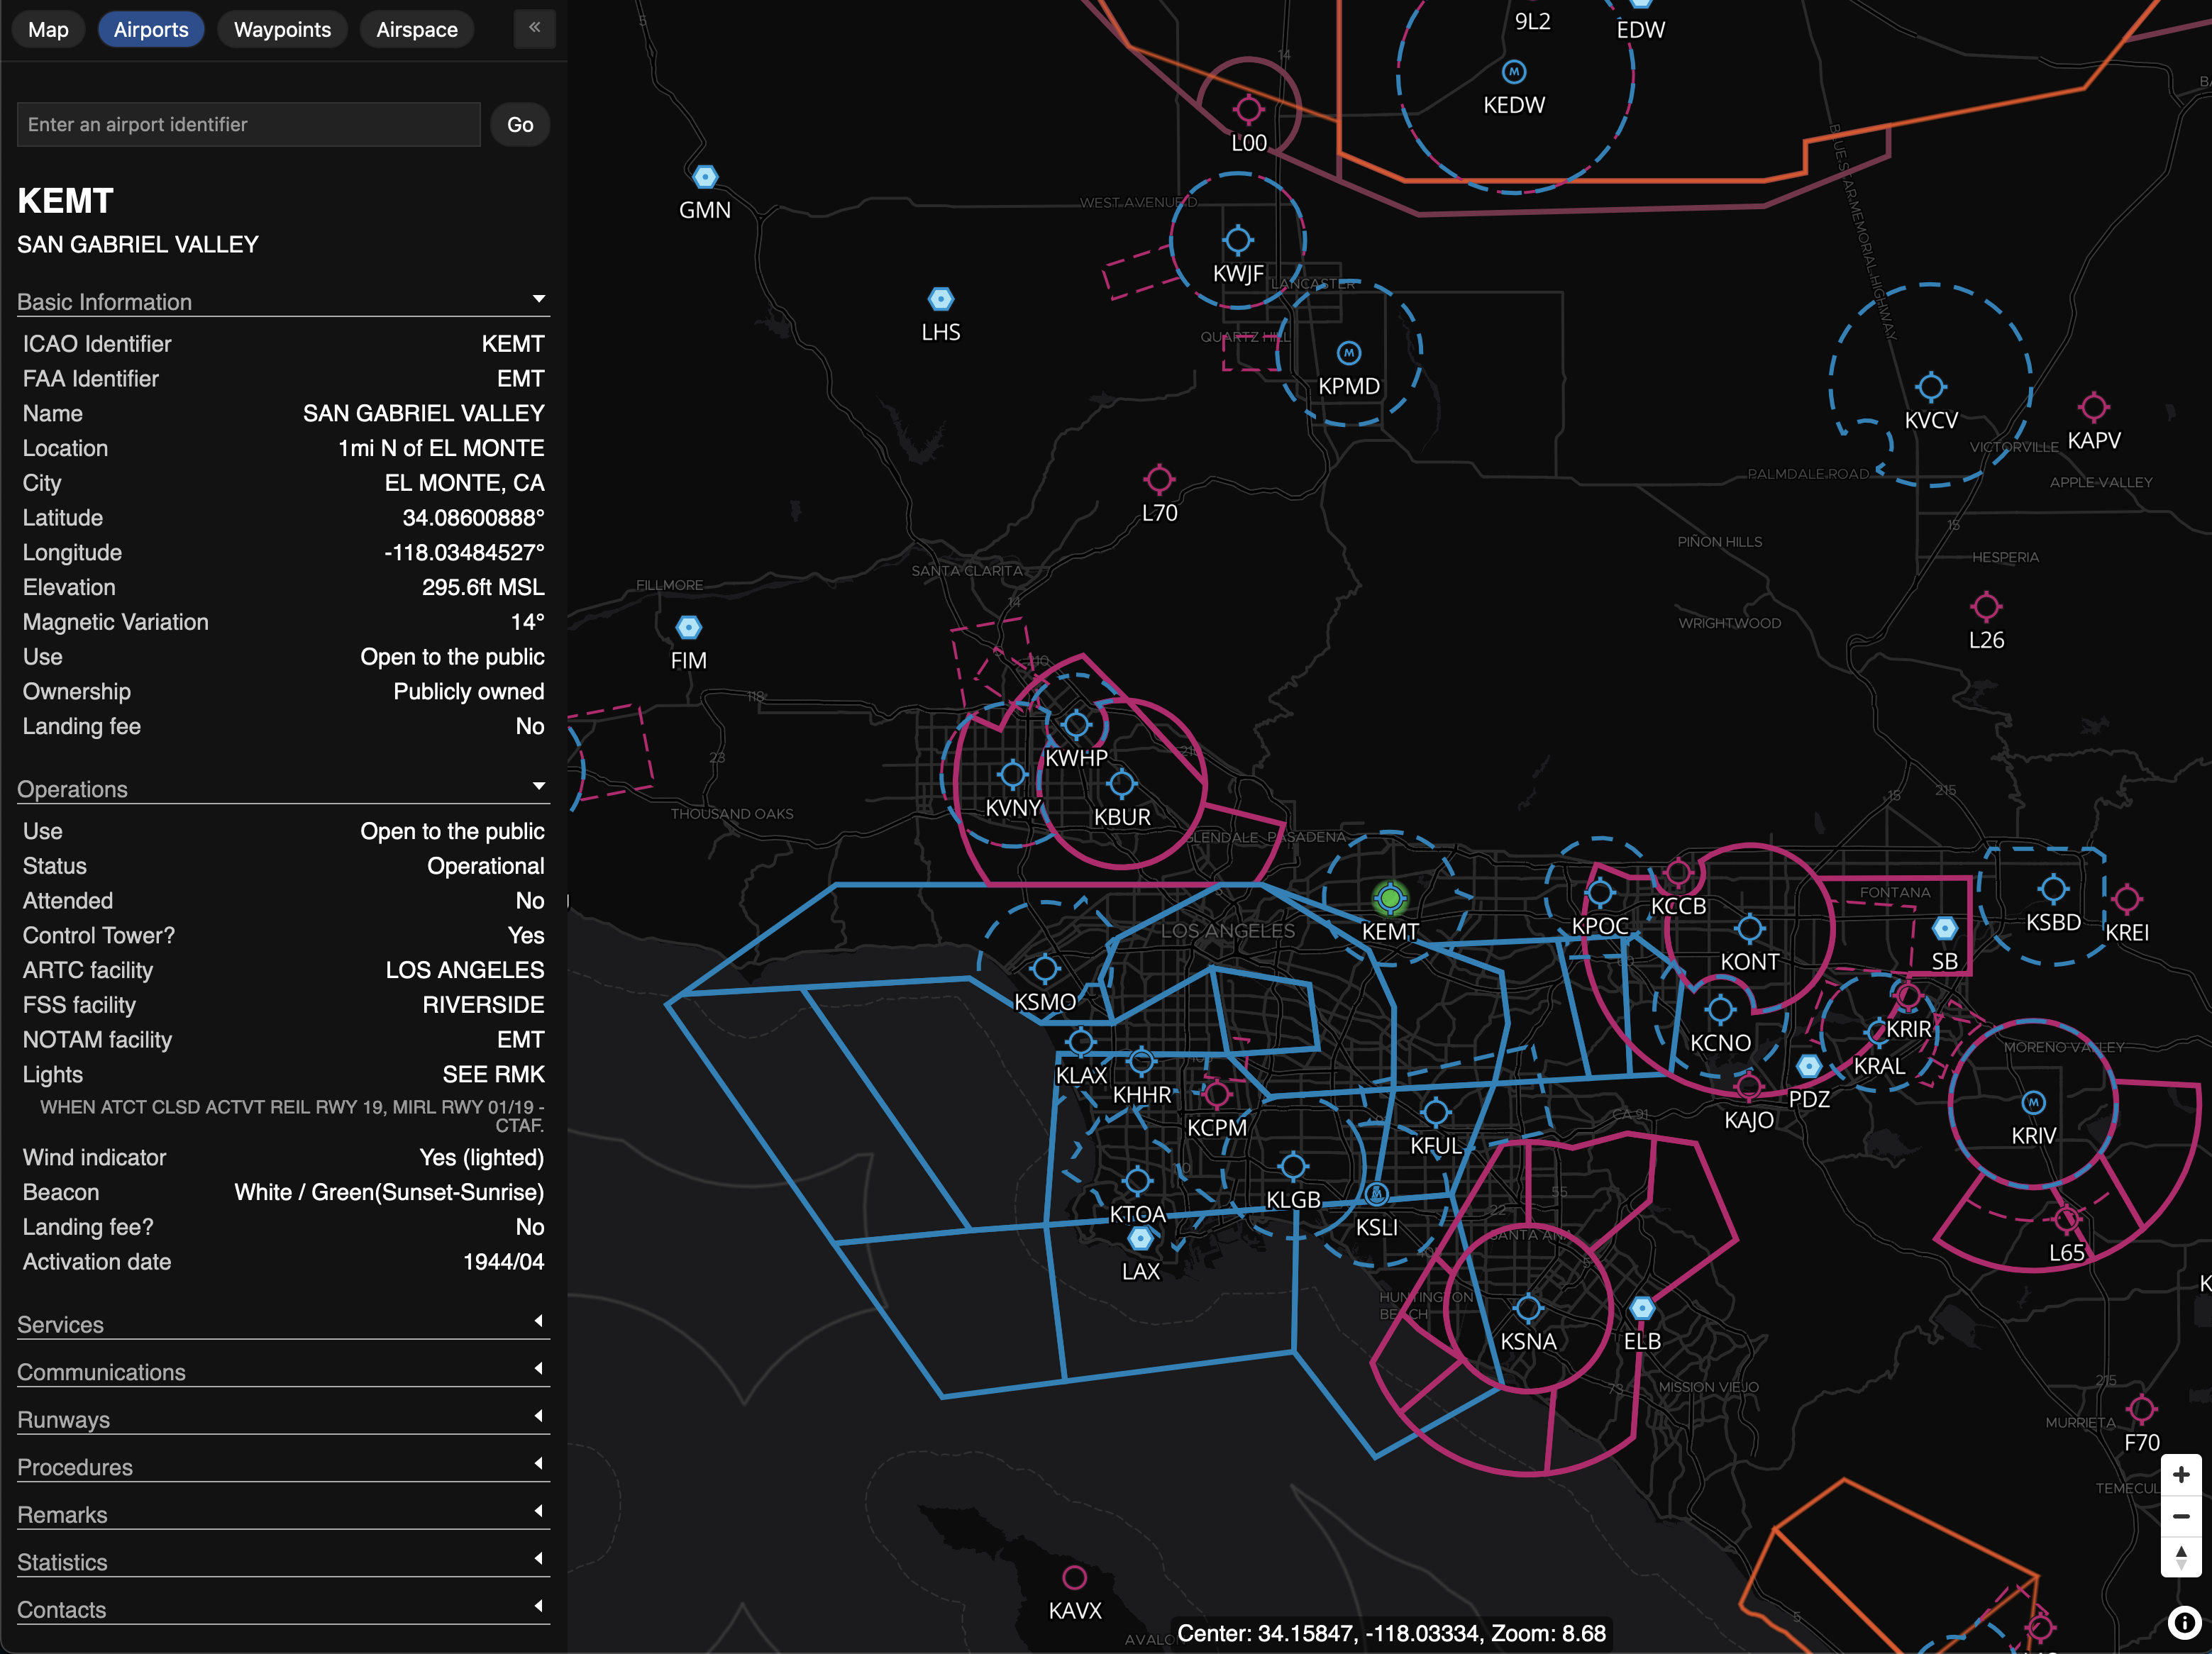The height and width of the screenshot is (1654, 2212).
Task: Click the KLGB airport marker
Action: coord(1293,1166)
